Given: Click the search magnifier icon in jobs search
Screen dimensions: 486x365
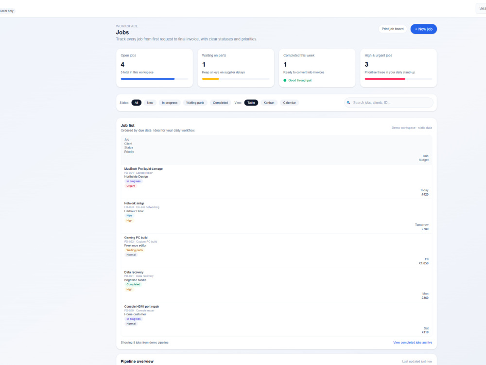Looking at the screenshot, I should 348,103.
